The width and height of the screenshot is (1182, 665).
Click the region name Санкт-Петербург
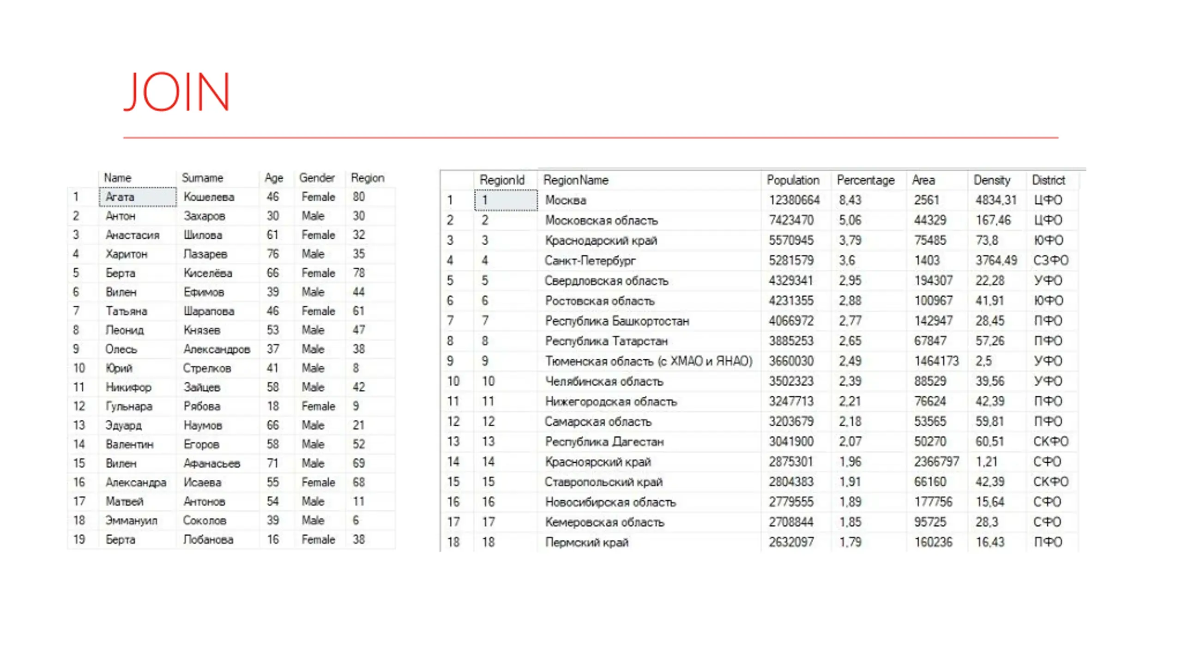click(590, 261)
